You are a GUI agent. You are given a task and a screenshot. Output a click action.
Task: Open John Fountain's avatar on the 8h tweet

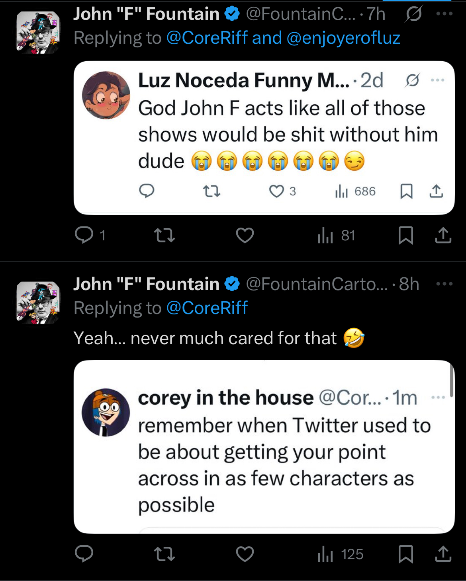tap(38, 302)
